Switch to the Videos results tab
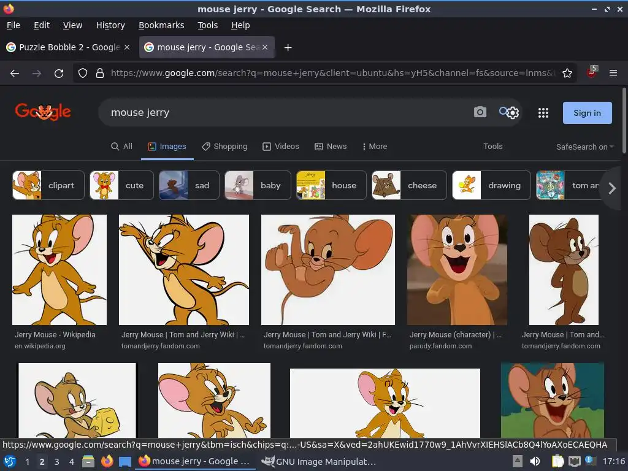The image size is (628, 471). (281, 147)
